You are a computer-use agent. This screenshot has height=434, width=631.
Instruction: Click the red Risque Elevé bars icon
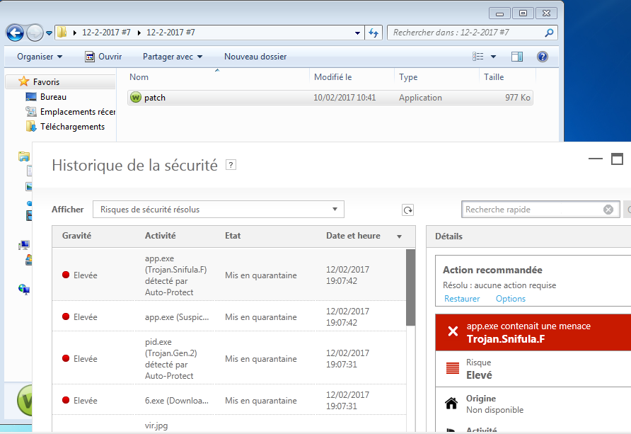pos(453,368)
